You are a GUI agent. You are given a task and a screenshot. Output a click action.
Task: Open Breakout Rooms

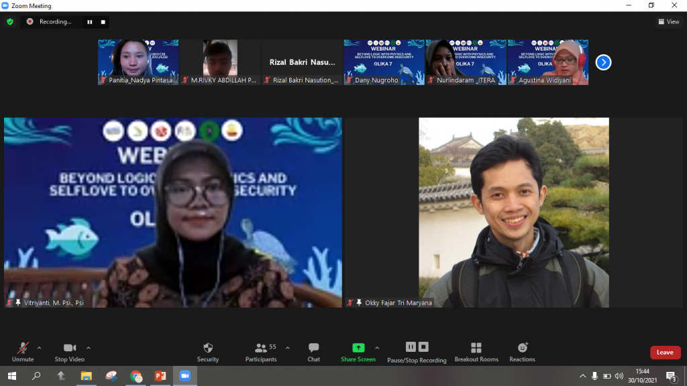[x=476, y=352]
